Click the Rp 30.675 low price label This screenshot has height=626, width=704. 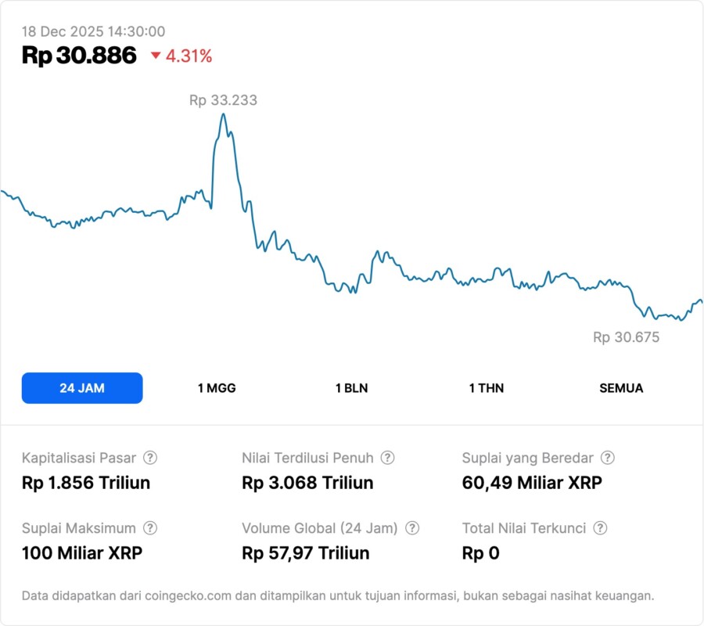click(x=626, y=338)
